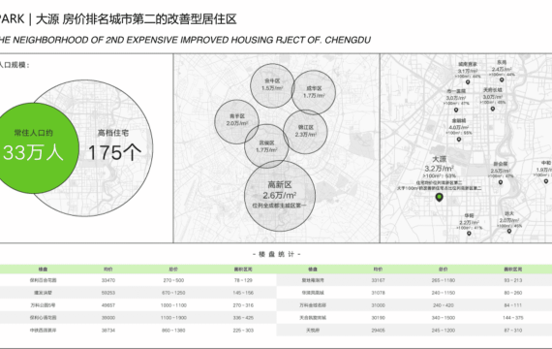Select the pin beneath the 1.9万 label

point(546,181)
